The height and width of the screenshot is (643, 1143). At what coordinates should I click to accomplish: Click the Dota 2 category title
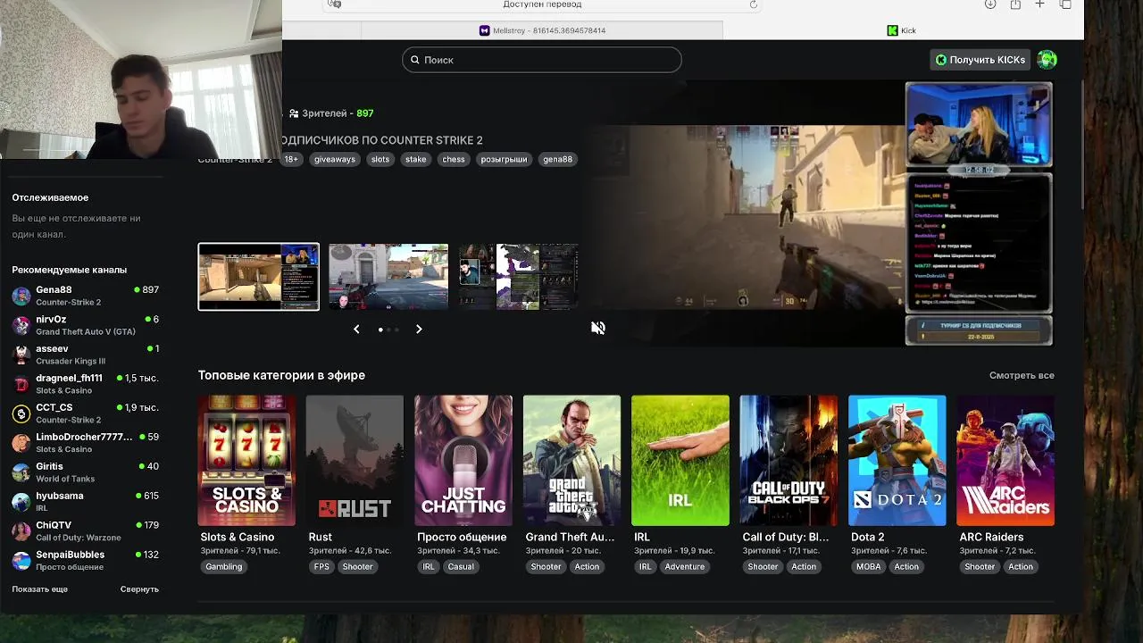(868, 537)
